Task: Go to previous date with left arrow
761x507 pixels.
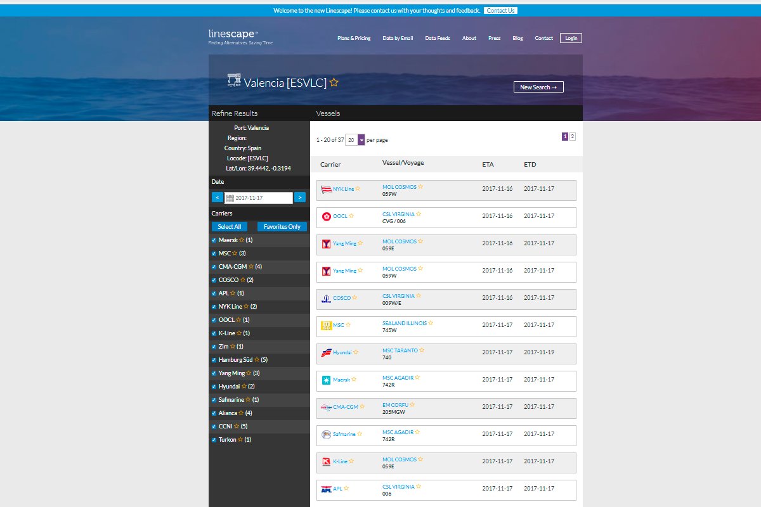Action: [x=217, y=198]
